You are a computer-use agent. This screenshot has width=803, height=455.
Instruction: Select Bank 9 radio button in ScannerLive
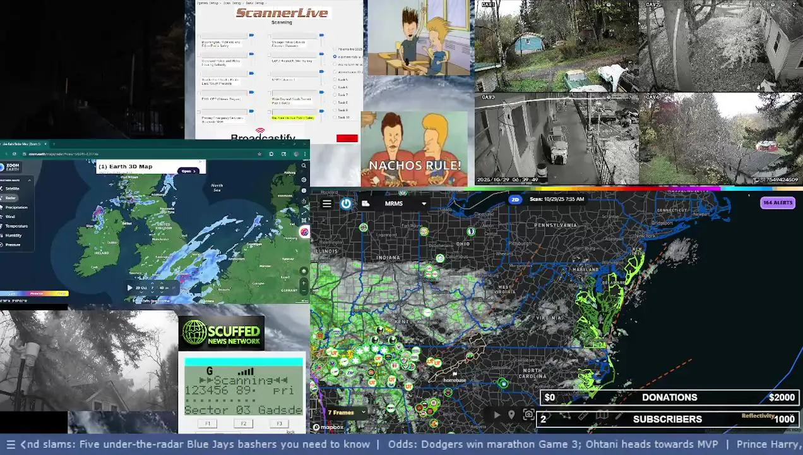coord(335,110)
